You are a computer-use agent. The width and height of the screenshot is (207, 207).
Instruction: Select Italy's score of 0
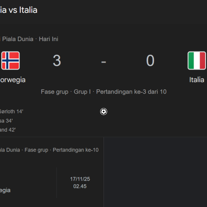click(x=150, y=60)
